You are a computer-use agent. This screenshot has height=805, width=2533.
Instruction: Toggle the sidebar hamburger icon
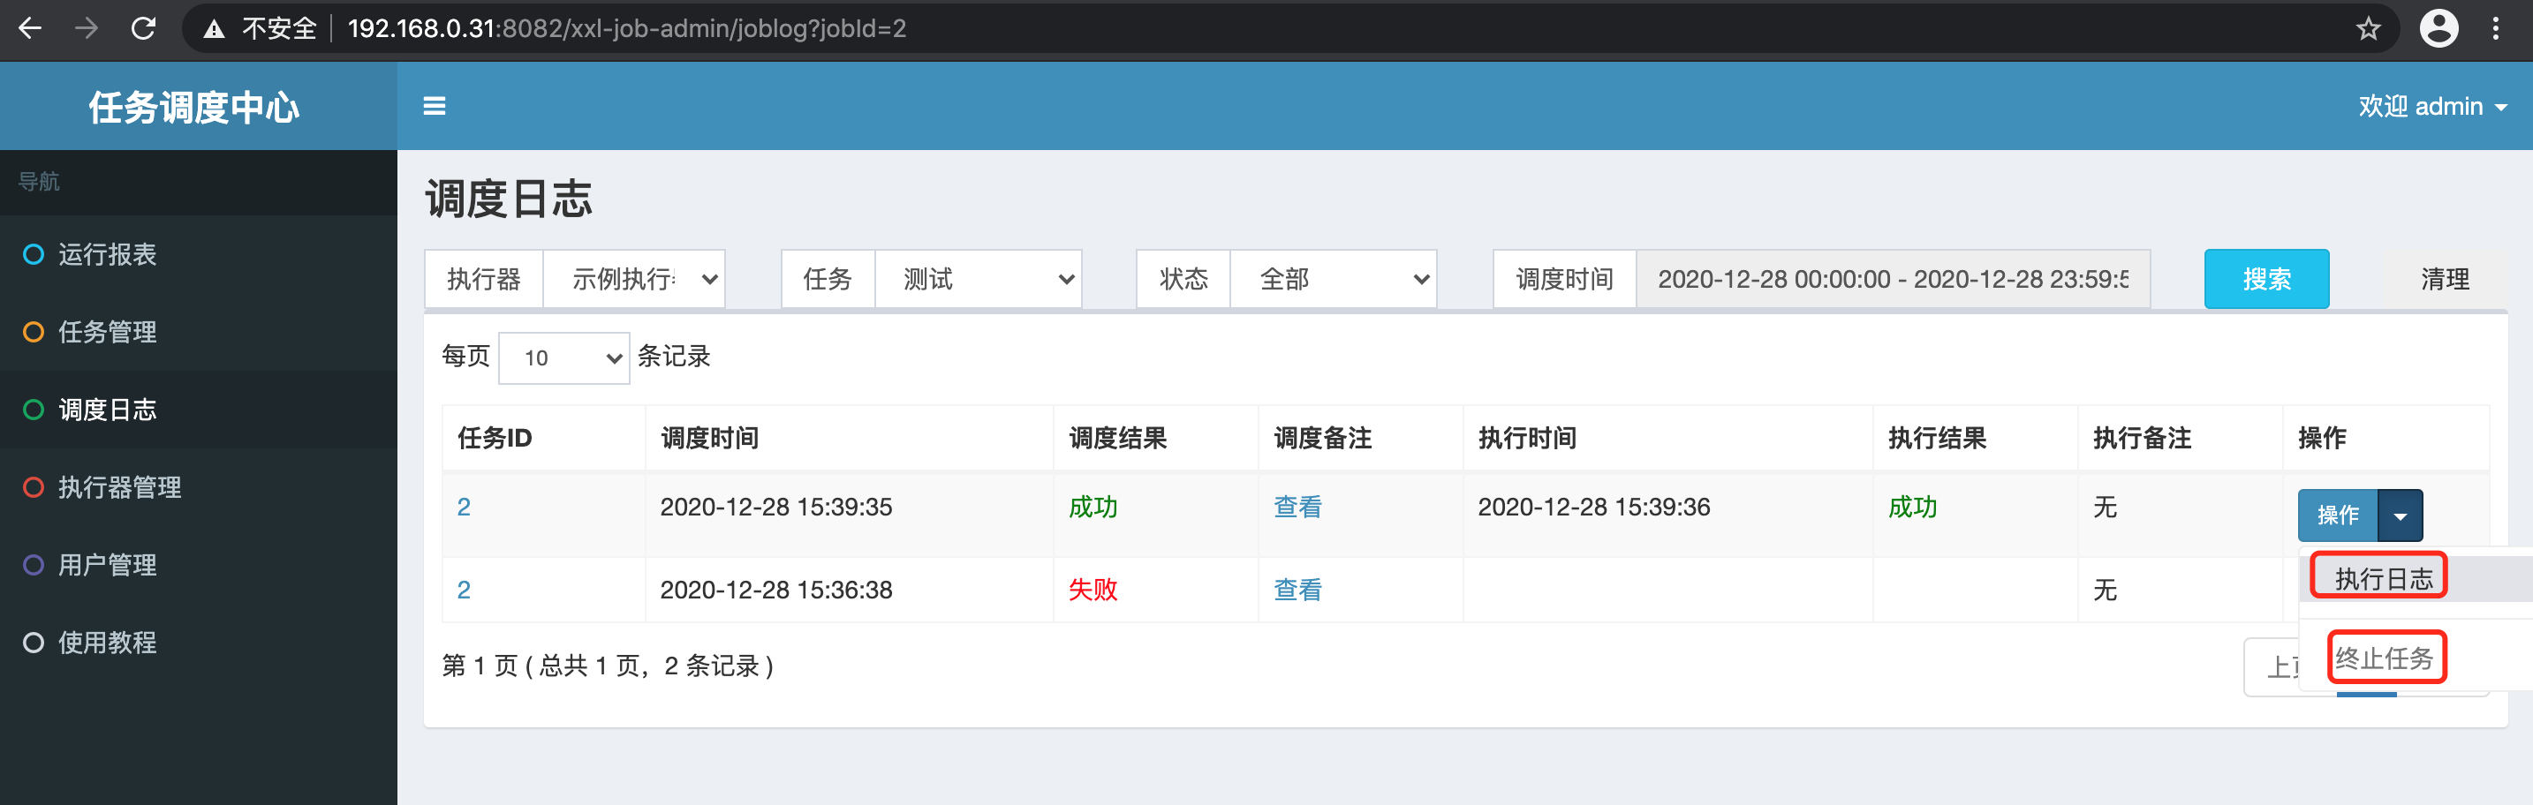tap(434, 106)
